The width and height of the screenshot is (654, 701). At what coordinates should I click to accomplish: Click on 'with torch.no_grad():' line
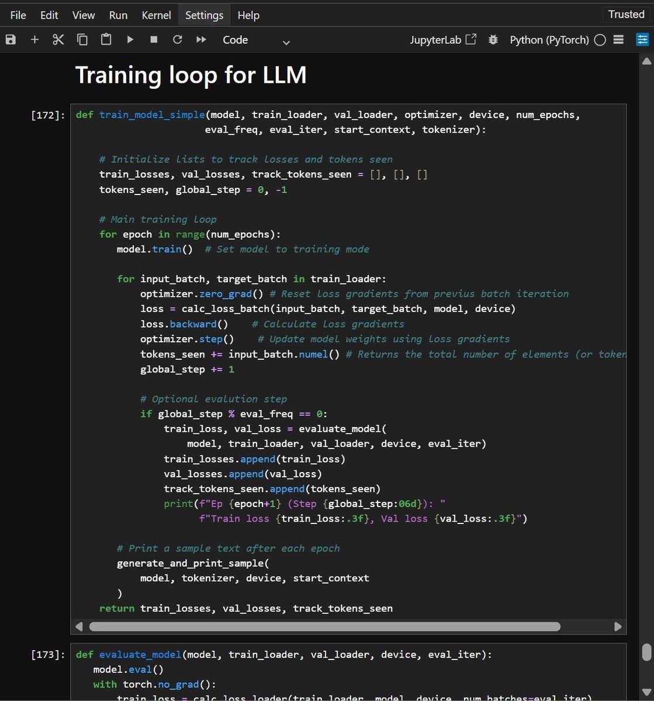pos(155,685)
